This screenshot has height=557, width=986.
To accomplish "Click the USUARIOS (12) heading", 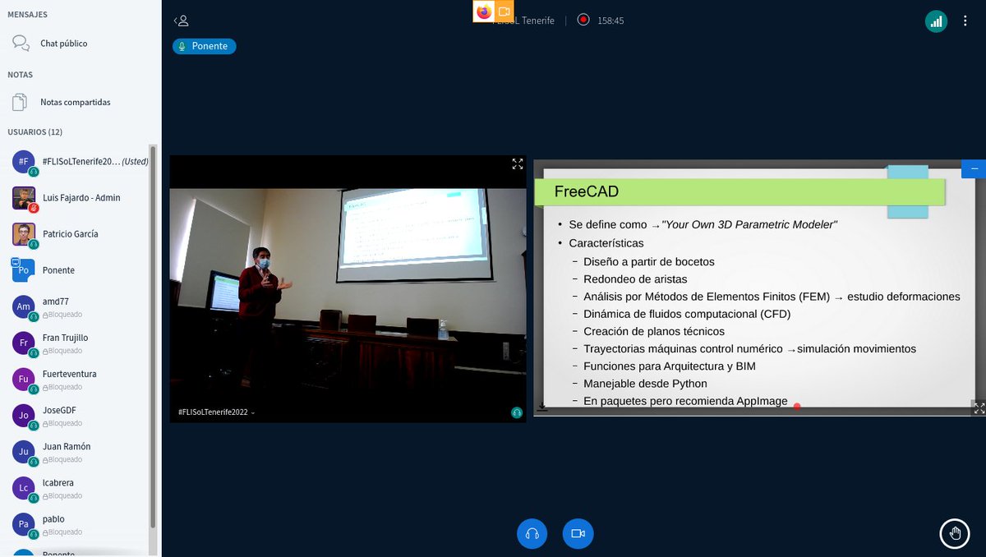I will tap(35, 131).
